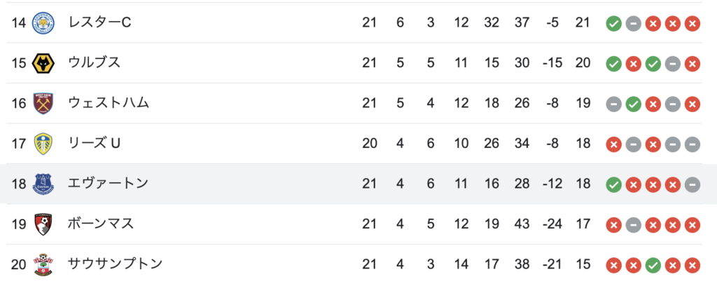Click Leicester's green win checkmark icon
This screenshot has height=286, width=717.
(x=613, y=23)
